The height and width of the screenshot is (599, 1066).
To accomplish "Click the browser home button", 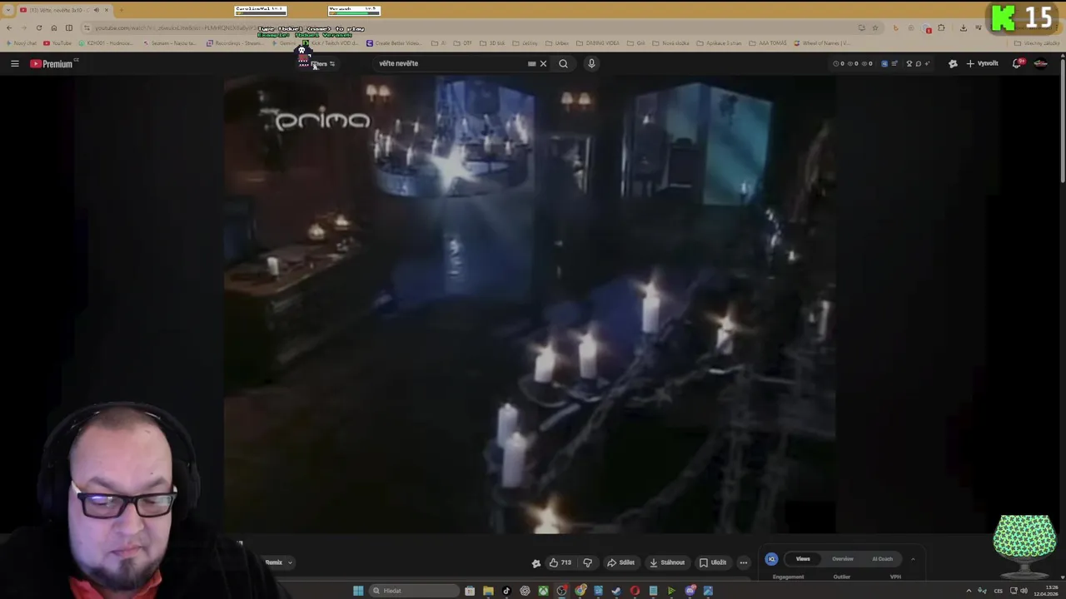I will (54, 27).
